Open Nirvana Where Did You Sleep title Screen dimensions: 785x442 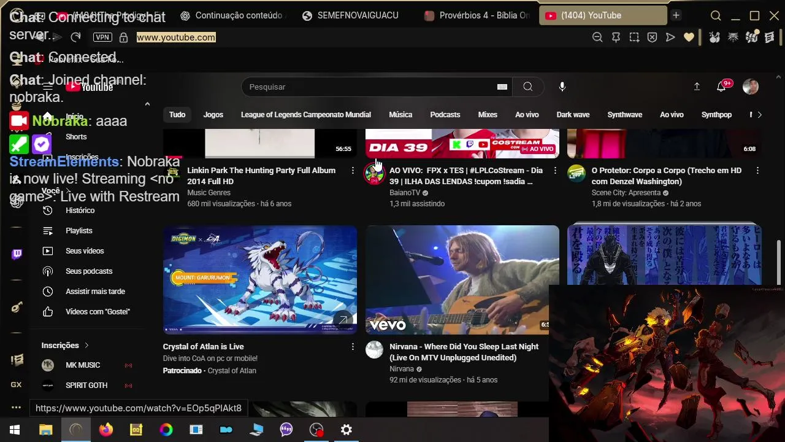(464, 352)
